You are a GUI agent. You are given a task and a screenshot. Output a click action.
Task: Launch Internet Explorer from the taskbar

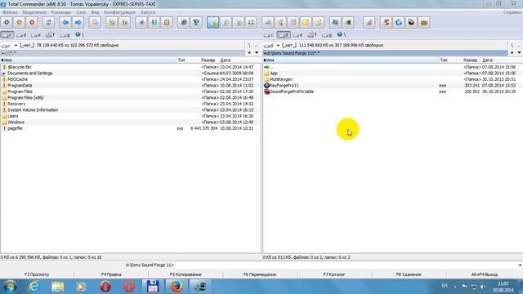pyautogui.click(x=34, y=287)
